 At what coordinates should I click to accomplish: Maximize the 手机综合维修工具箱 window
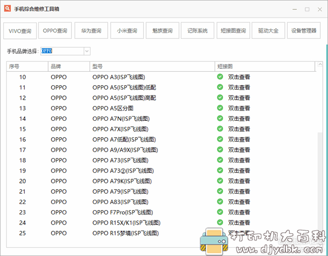tap(307, 9)
